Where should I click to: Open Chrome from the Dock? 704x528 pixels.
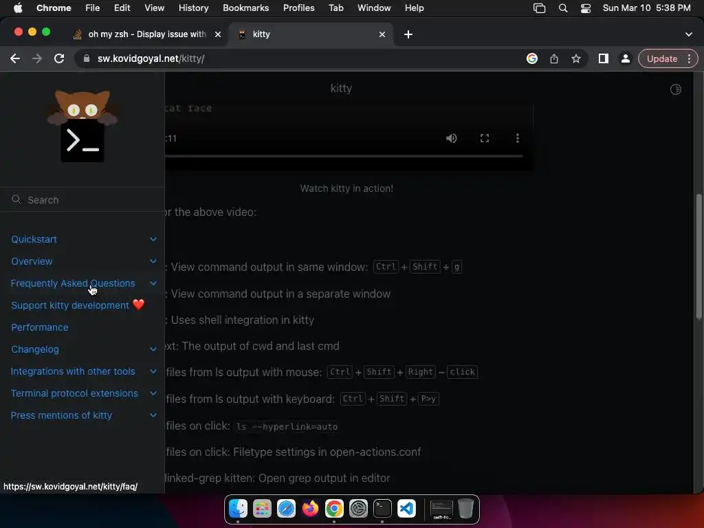(x=335, y=509)
